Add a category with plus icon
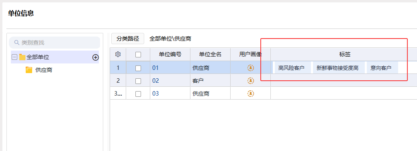This screenshot has height=151, width=417. 96,57
